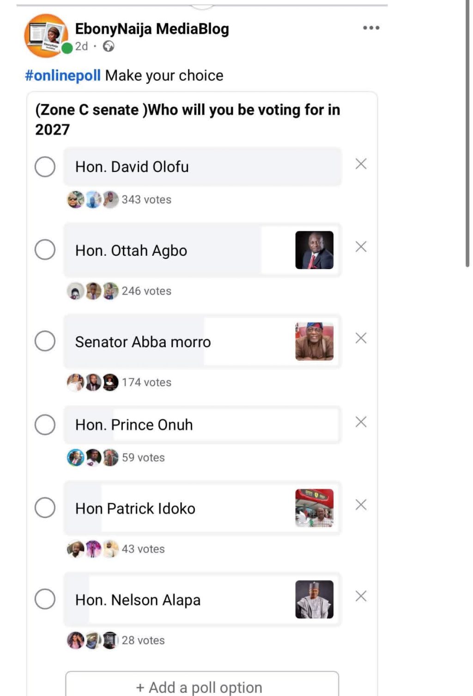
Task: Click the globe public audience icon
Action: 109,46
